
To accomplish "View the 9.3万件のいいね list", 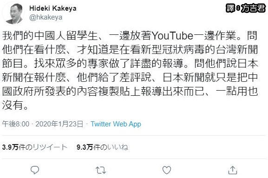I will pyautogui.click(x=102, y=147).
